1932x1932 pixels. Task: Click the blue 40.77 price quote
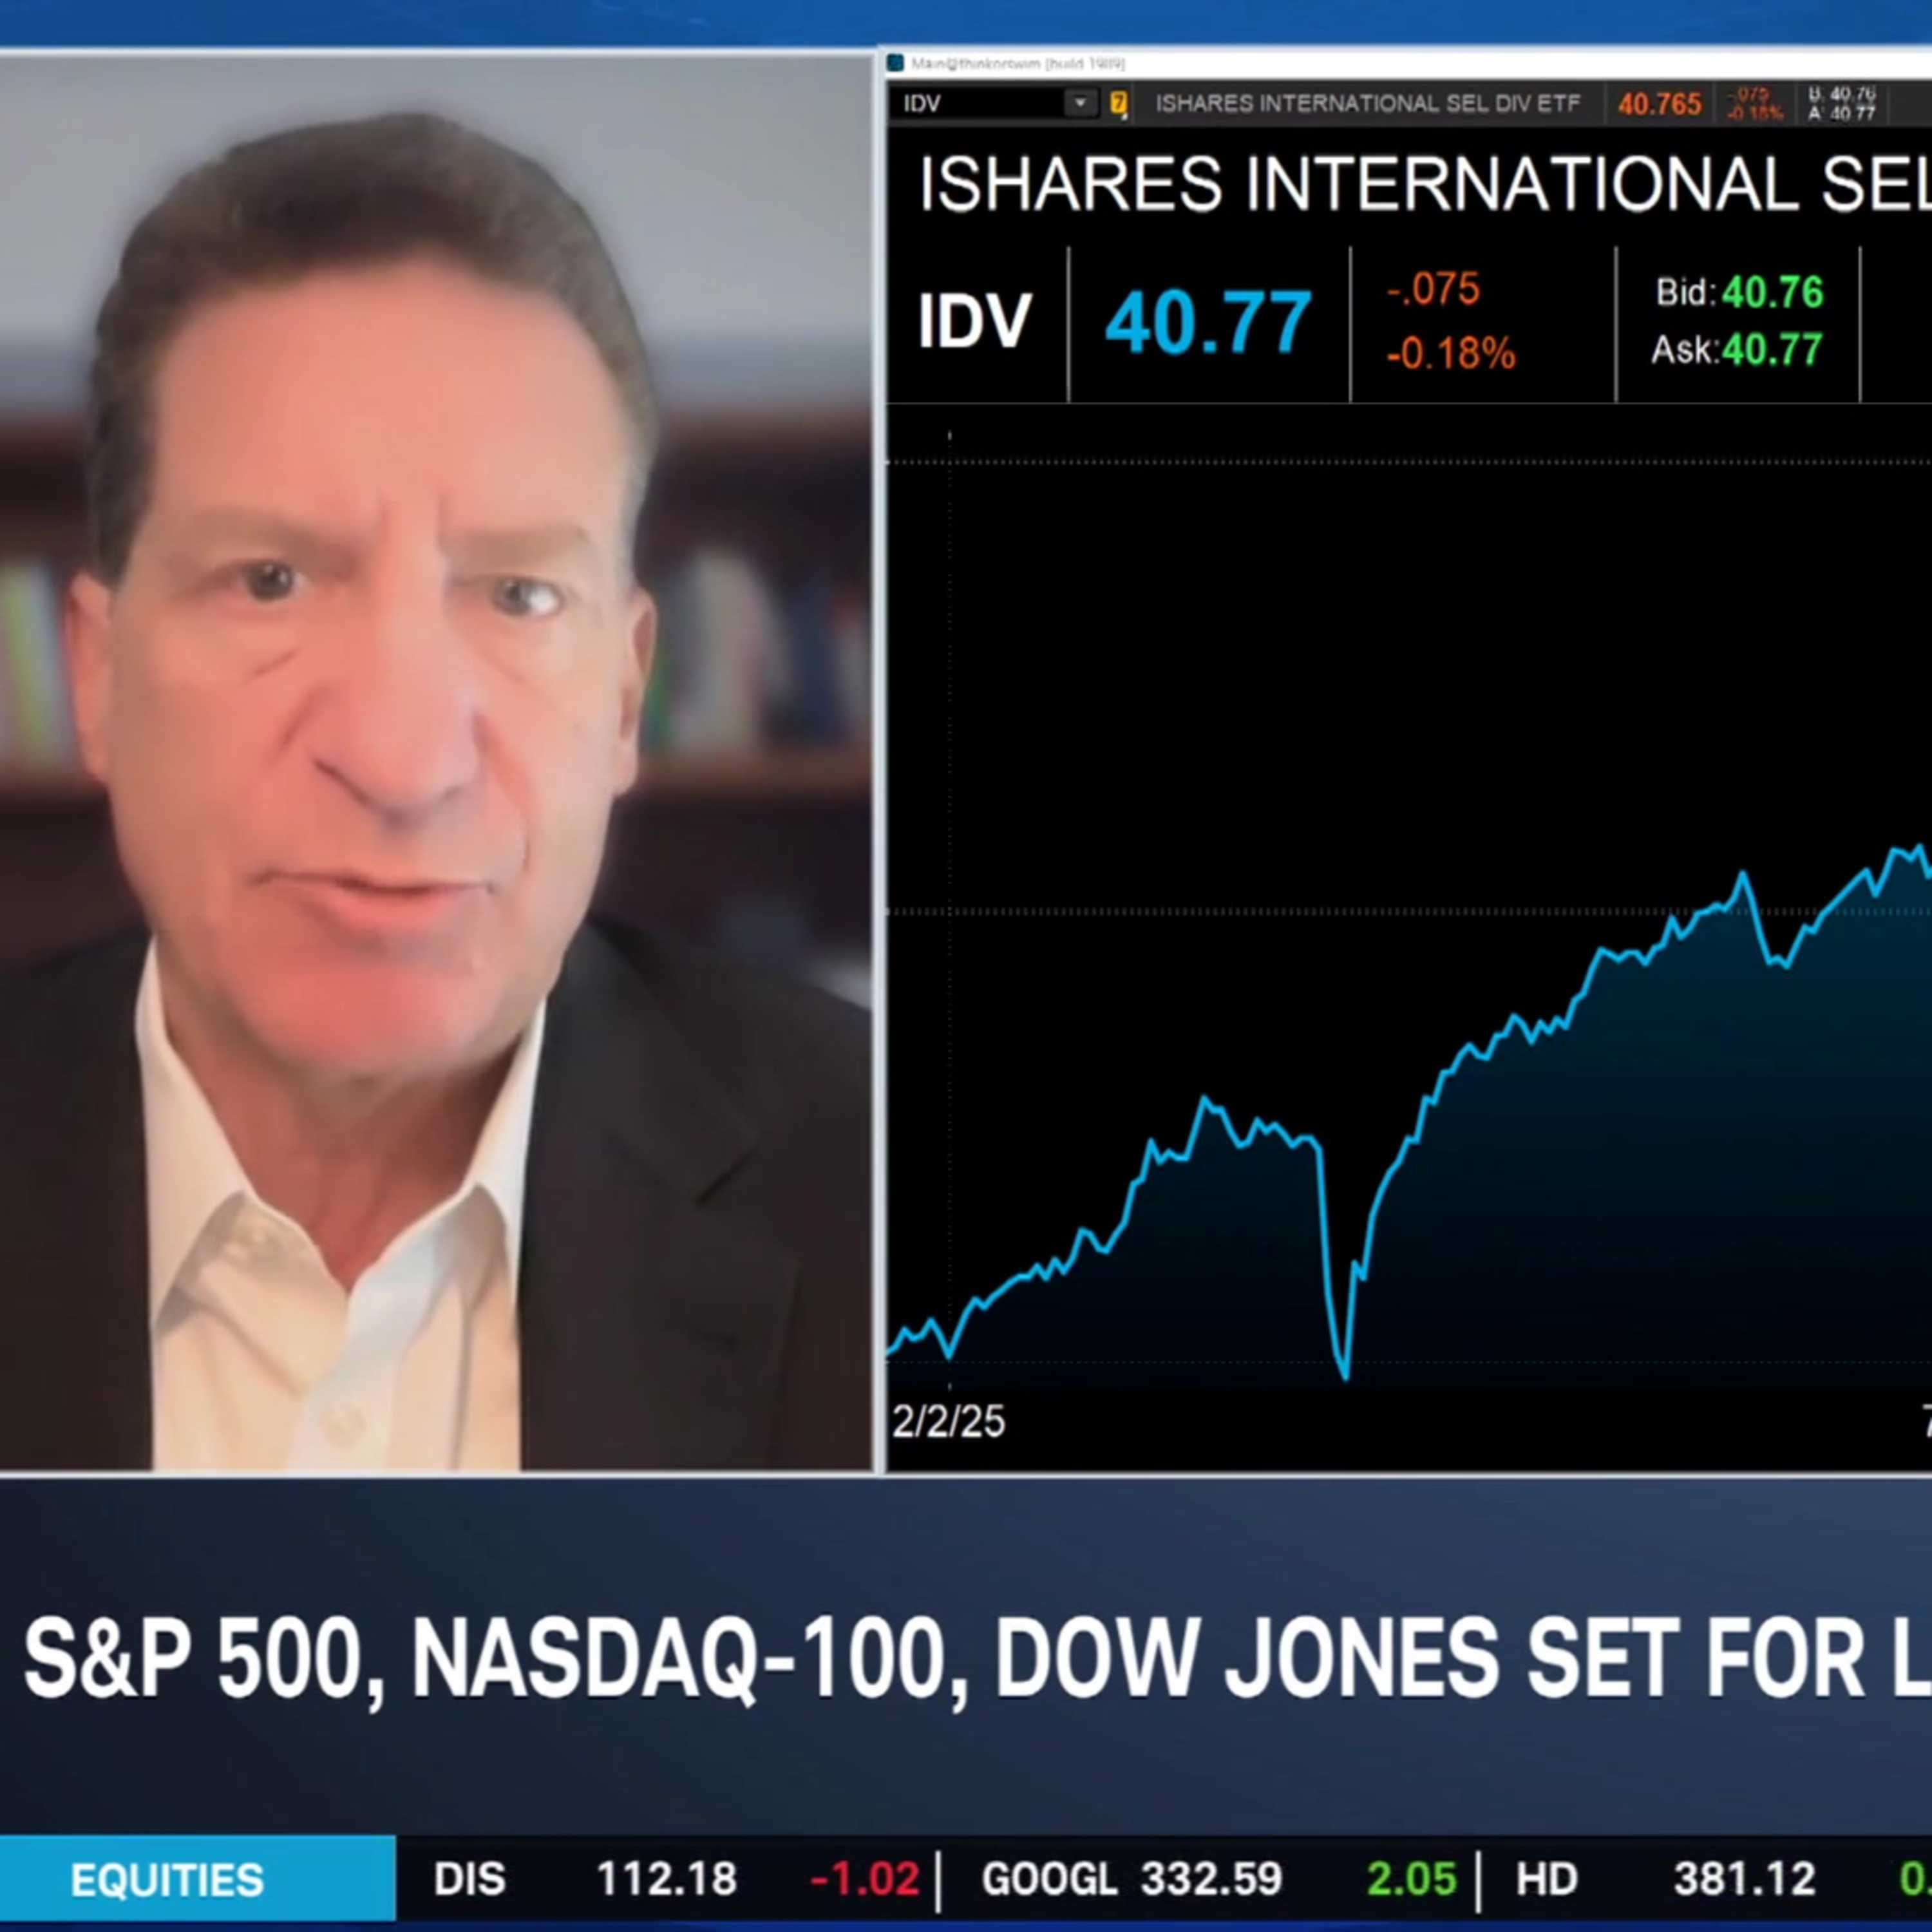click(x=1208, y=322)
